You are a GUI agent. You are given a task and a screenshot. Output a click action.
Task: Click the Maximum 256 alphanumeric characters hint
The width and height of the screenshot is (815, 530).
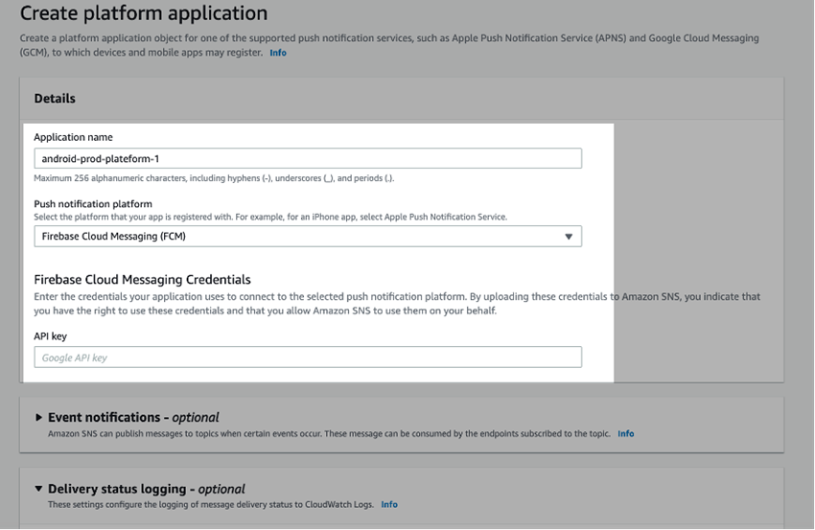point(214,178)
